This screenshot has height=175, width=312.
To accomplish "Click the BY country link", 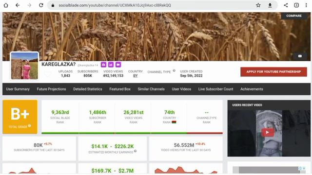I will (136, 76).
